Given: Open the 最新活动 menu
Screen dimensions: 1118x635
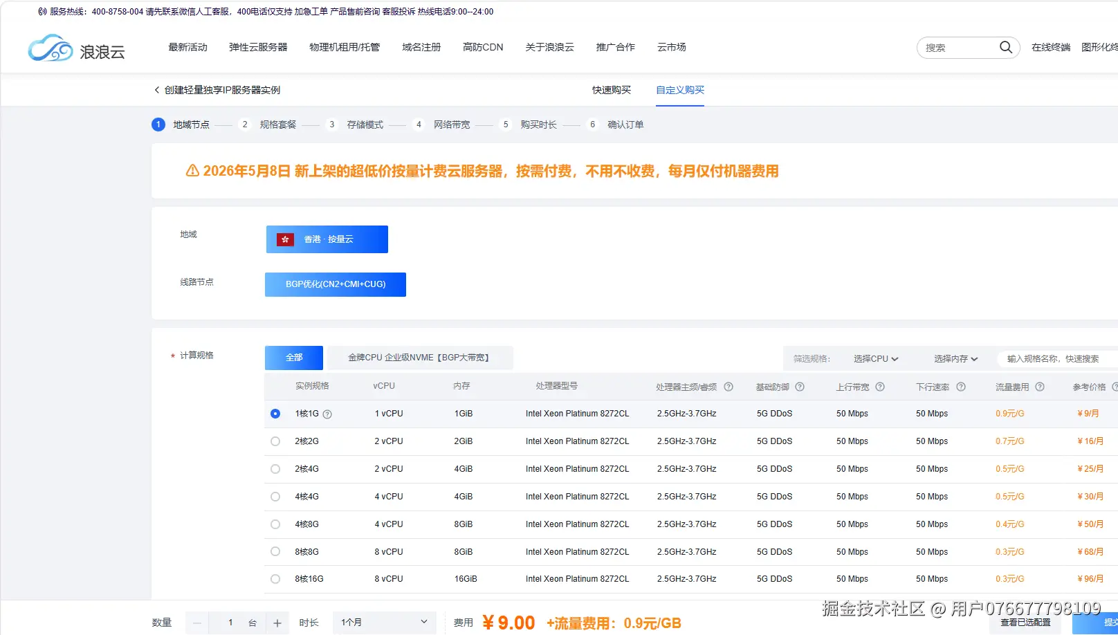Looking at the screenshot, I should [x=188, y=47].
